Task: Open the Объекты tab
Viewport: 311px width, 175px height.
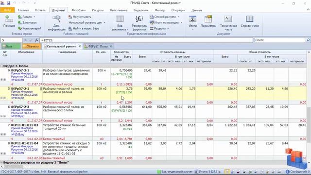Action: coord(31,47)
